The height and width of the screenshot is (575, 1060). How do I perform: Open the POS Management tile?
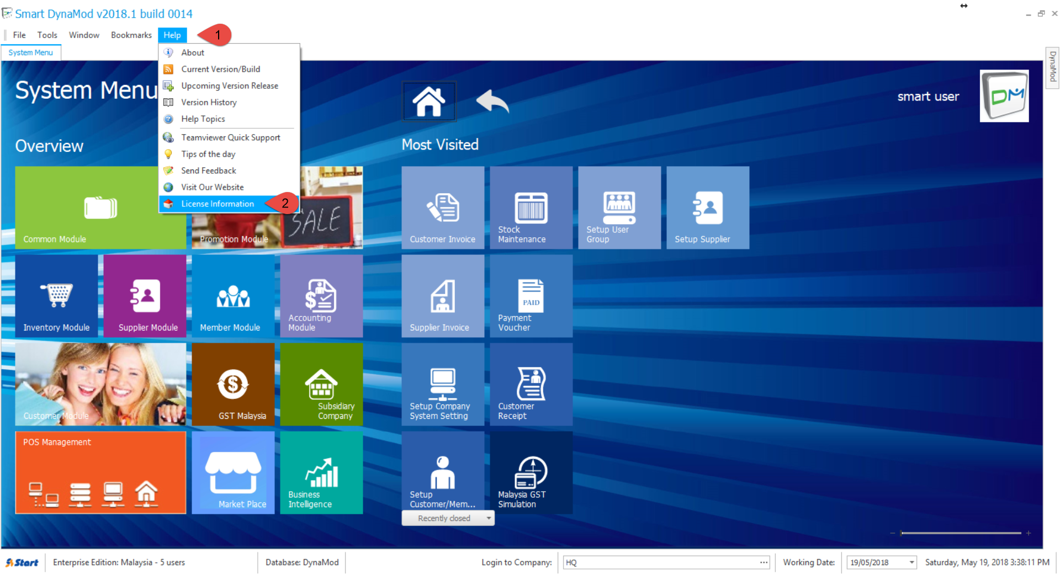click(x=100, y=472)
